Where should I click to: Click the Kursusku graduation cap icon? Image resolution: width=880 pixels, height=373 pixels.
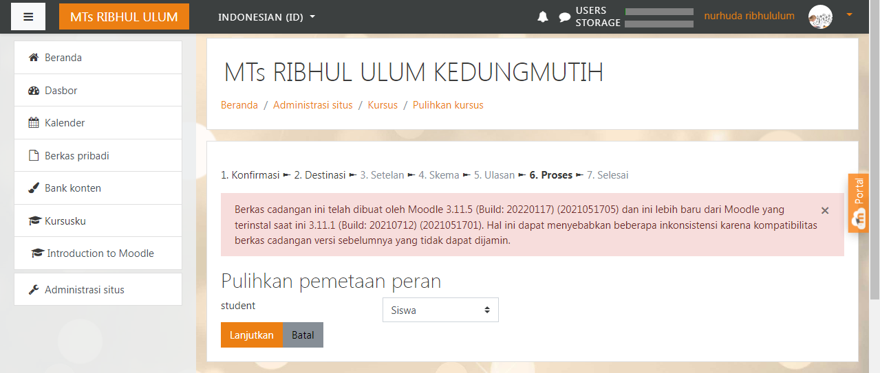tap(34, 221)
